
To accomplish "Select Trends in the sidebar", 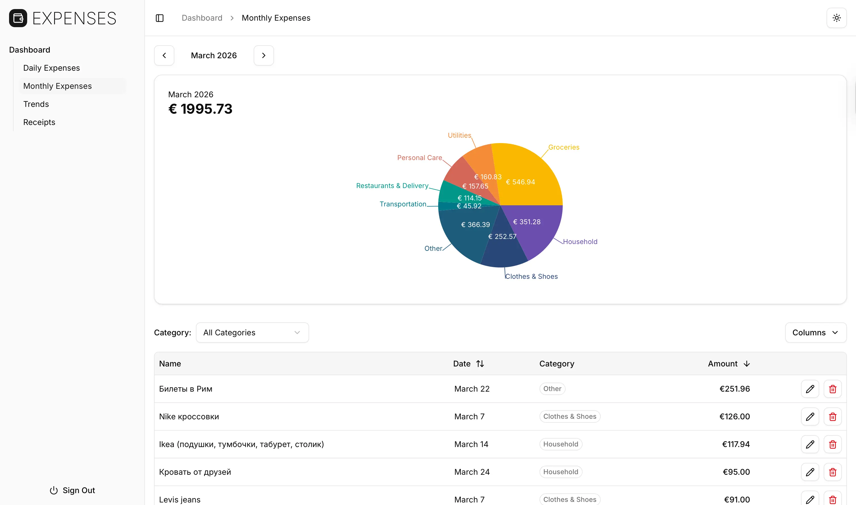I will pos(36,104).
